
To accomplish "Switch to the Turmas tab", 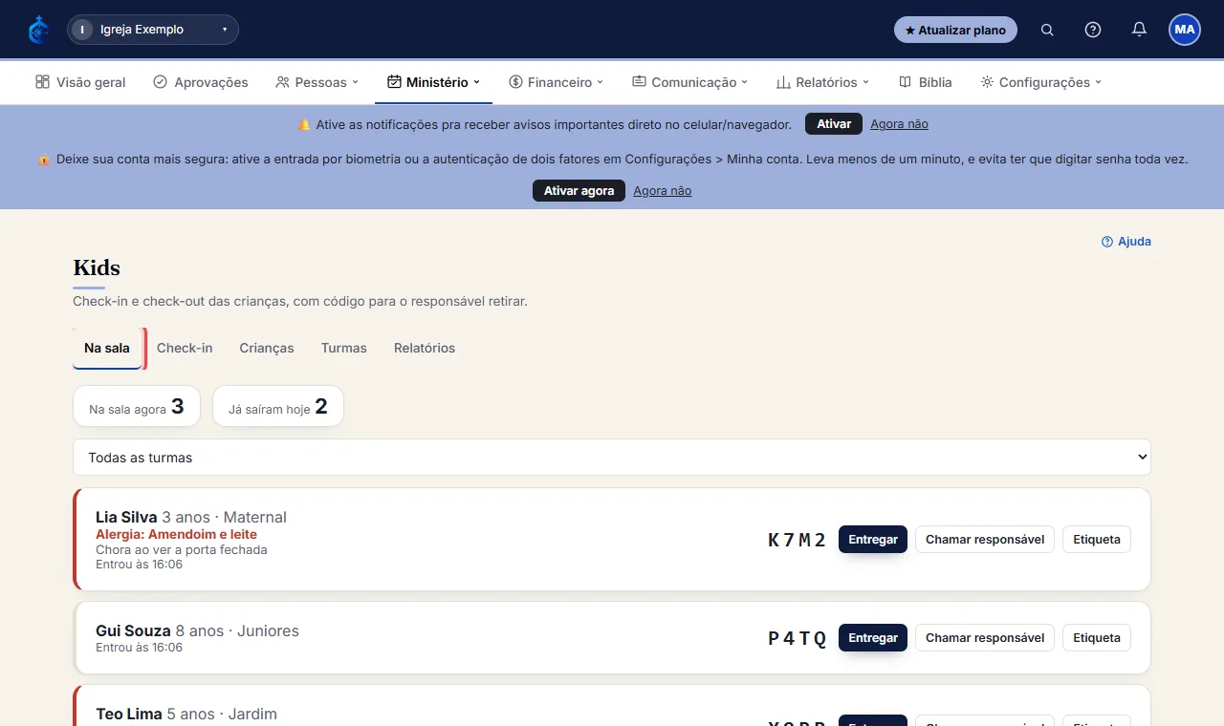I will coord(344,348).
